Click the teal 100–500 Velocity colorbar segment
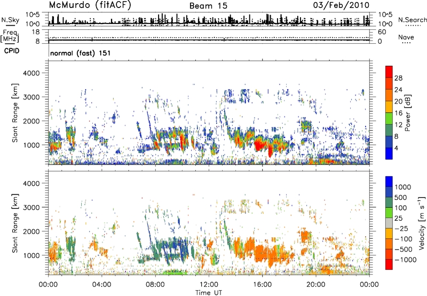Viewport: 427px width, 296px height. click(389, 202)
